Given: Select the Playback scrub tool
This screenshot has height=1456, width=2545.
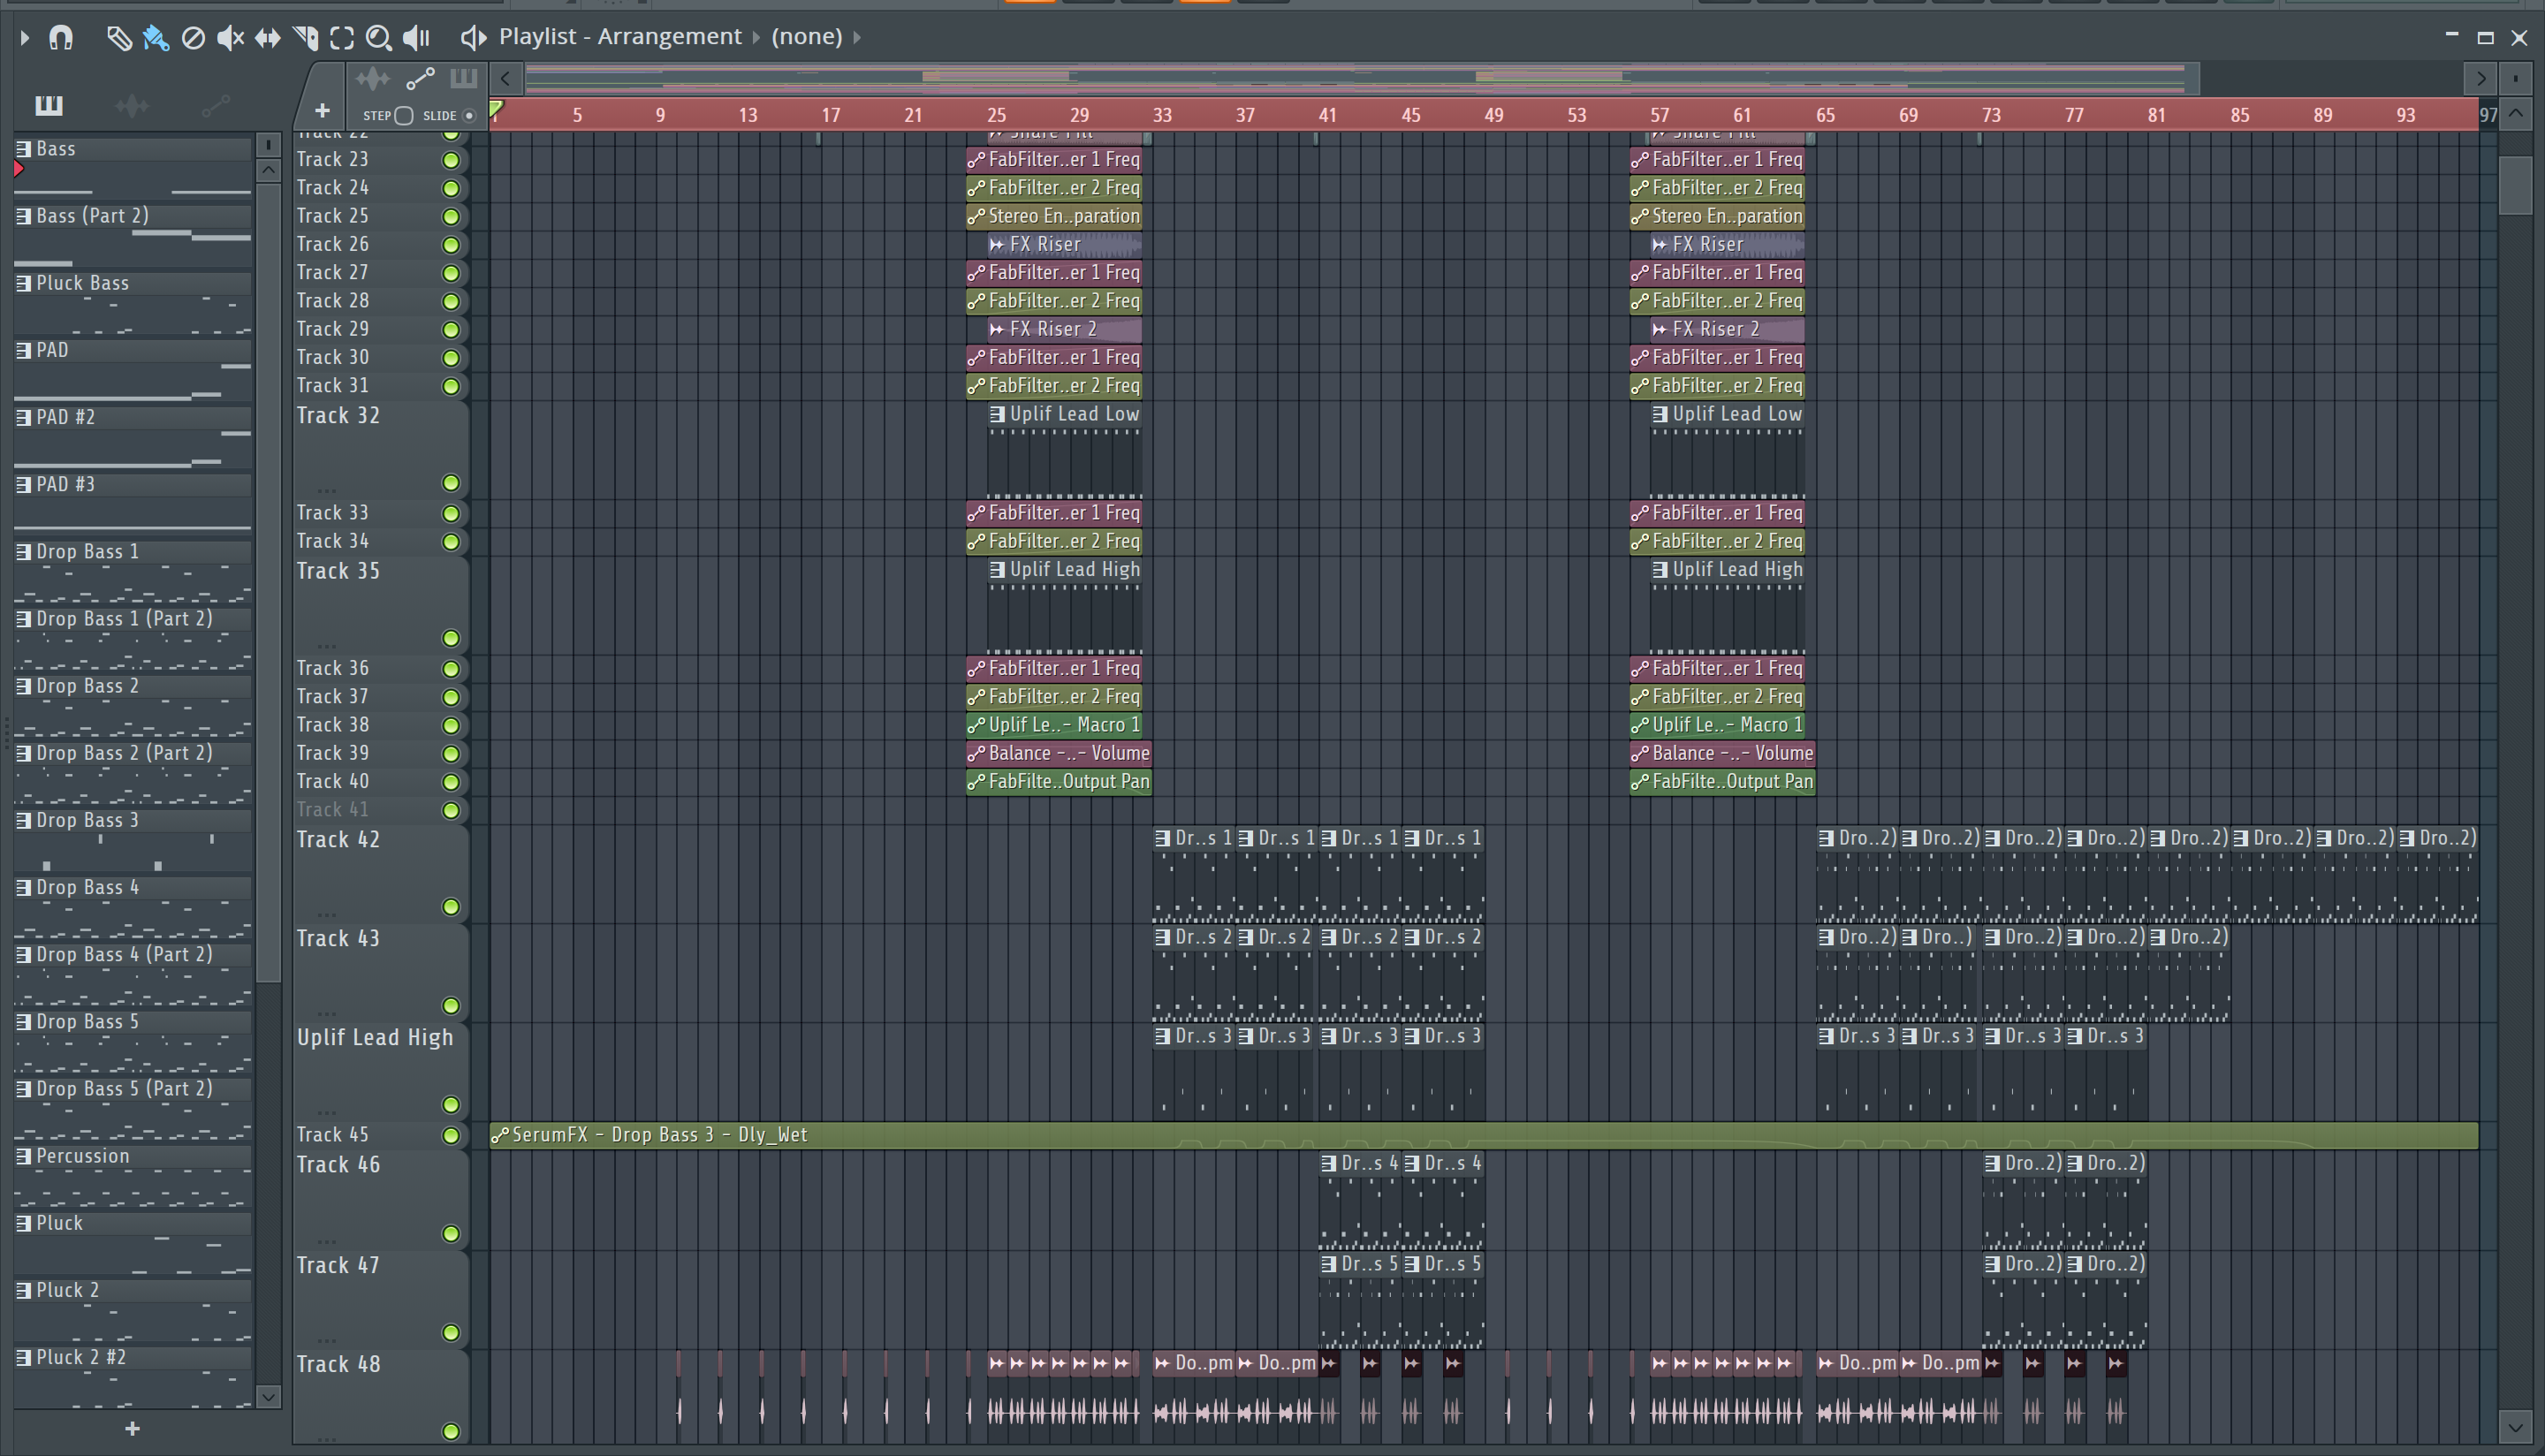Looking at the screenshot, I should point(416,37).
